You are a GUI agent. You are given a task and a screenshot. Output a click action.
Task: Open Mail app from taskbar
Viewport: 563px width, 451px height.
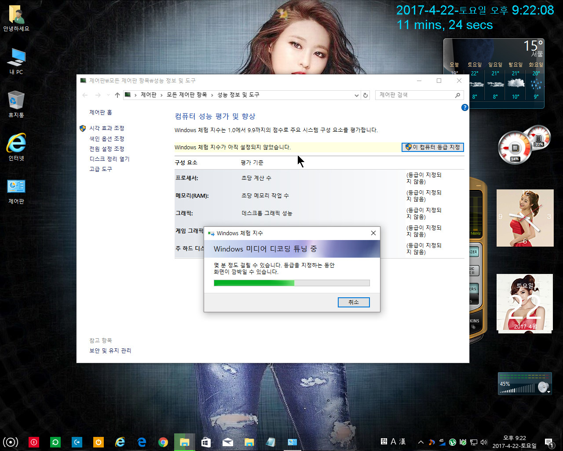point(228,442)
